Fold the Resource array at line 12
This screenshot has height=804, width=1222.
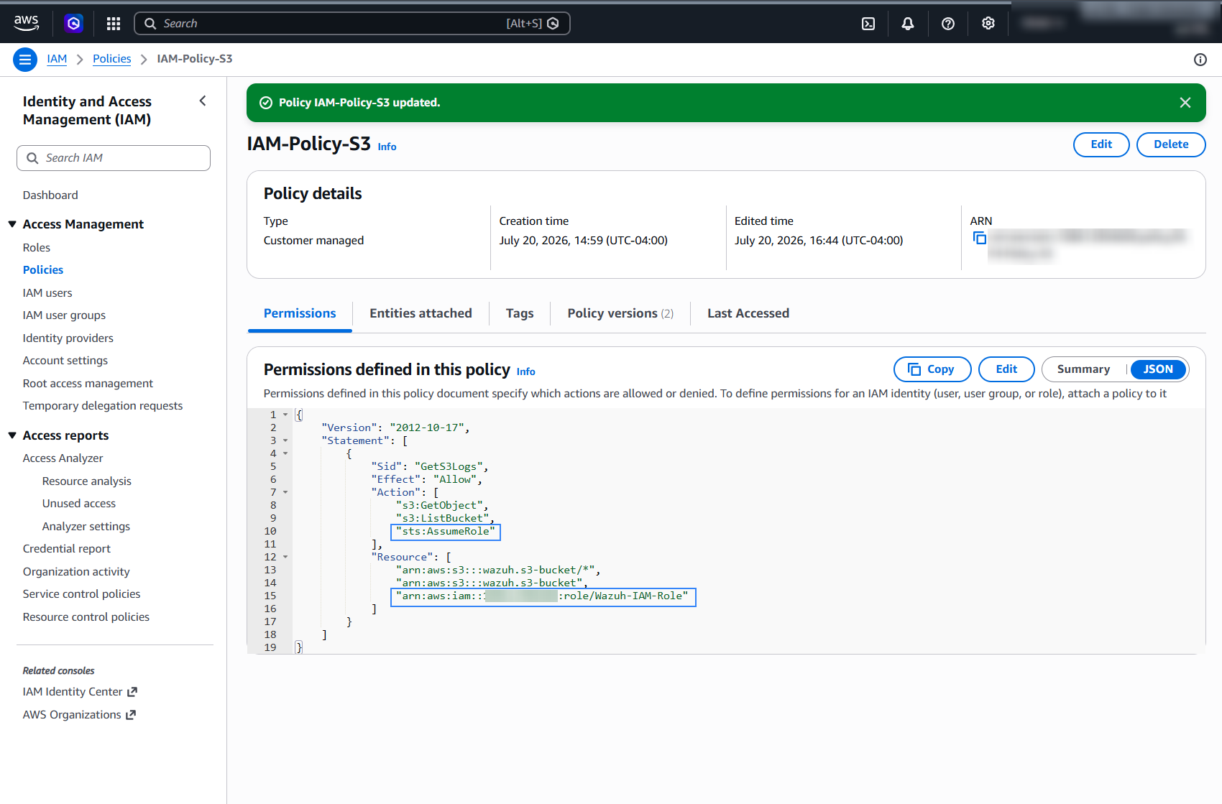tap(285, 557)
